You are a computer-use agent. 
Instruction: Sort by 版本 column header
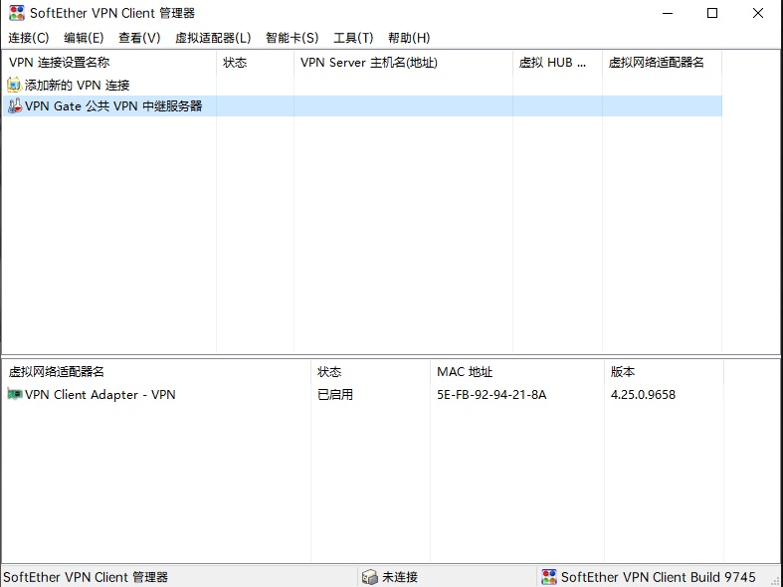tap(665, 372)
